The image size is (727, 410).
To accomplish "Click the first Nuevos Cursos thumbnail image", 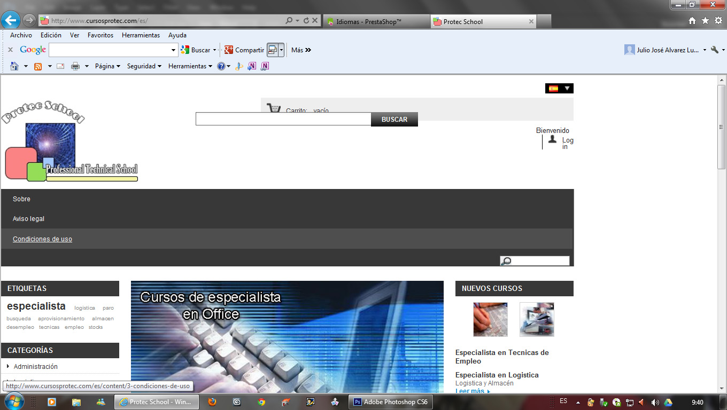I will [490, 319].
